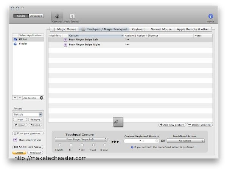Enable the cmd modifier checkbox

(105, 145)
